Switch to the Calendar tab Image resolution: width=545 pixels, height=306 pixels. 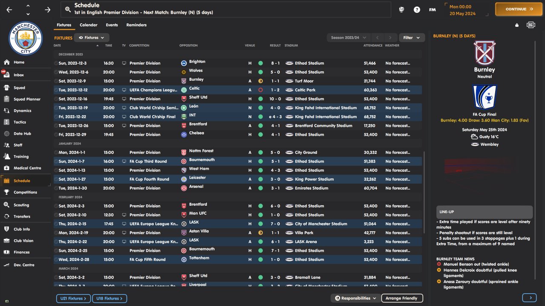coord(89,25)
